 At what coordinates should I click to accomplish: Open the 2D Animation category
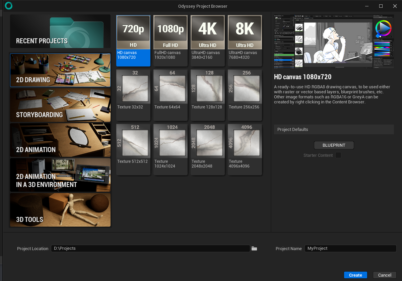[60, 140]
